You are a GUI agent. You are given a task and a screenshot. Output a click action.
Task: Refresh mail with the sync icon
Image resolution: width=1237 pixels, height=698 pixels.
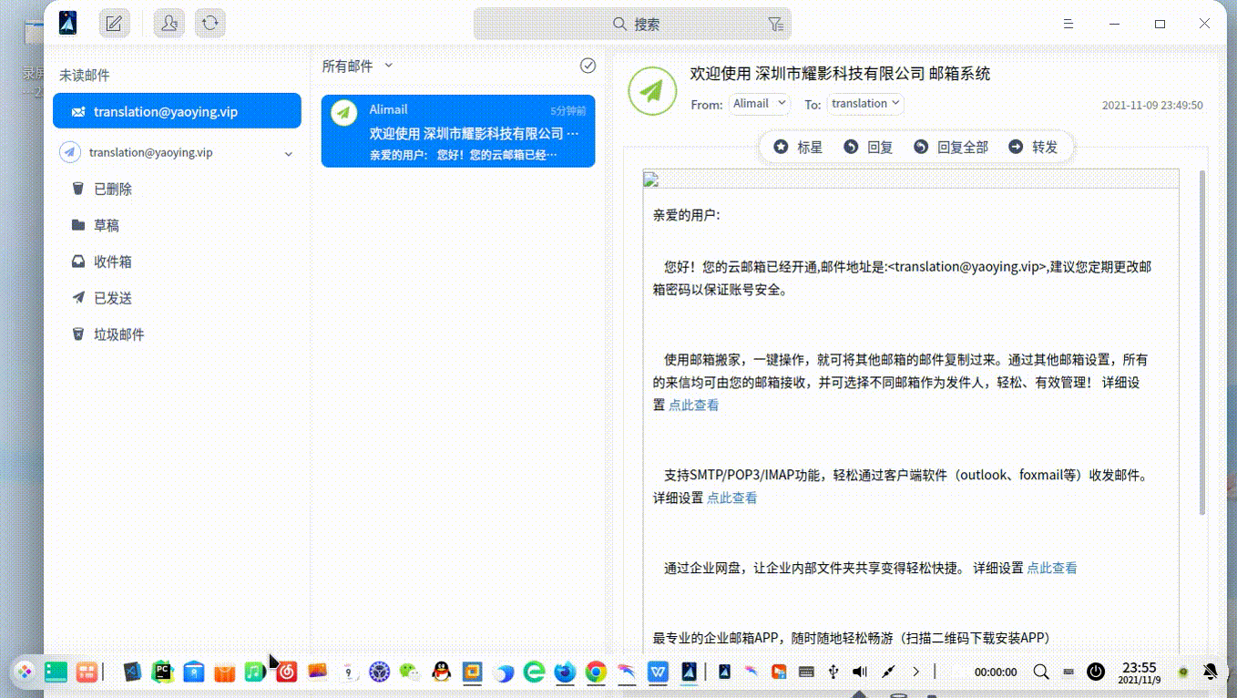click(x=210, y=23)
